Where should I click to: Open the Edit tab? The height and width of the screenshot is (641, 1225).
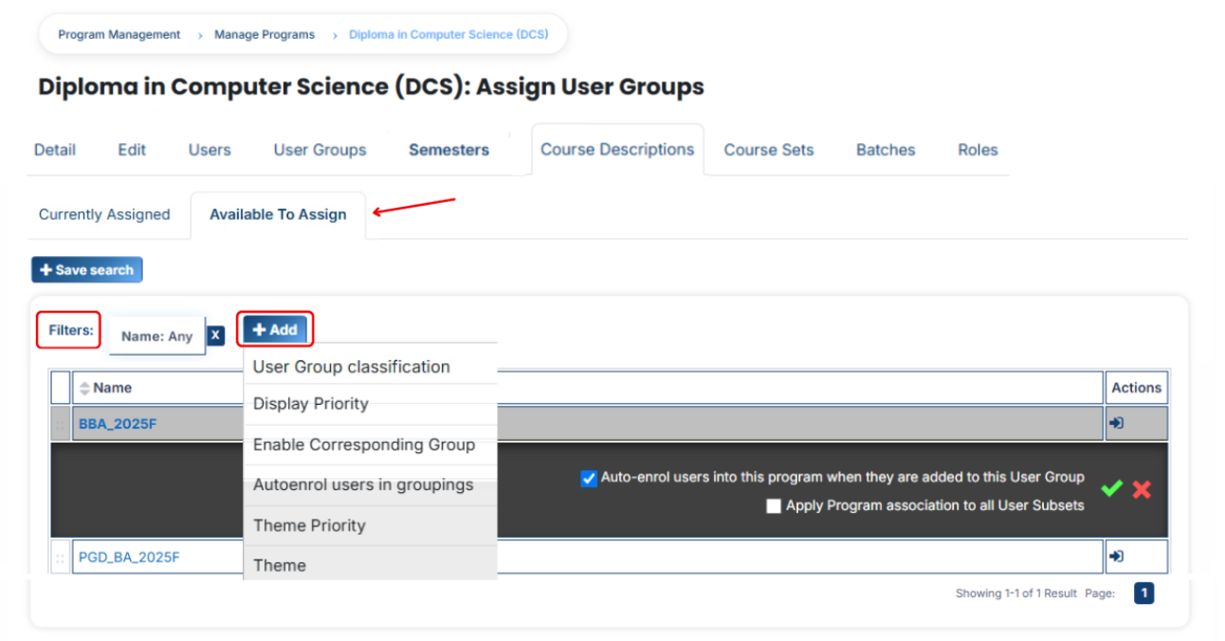132,150
